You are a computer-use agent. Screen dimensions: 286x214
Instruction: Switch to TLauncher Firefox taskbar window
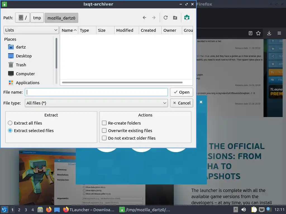89,210
